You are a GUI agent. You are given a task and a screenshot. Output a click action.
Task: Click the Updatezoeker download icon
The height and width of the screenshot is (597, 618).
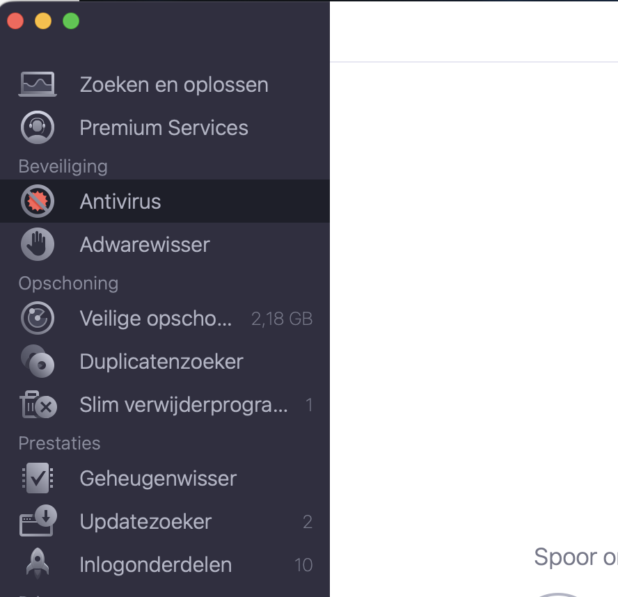click(x=38, y=521)
